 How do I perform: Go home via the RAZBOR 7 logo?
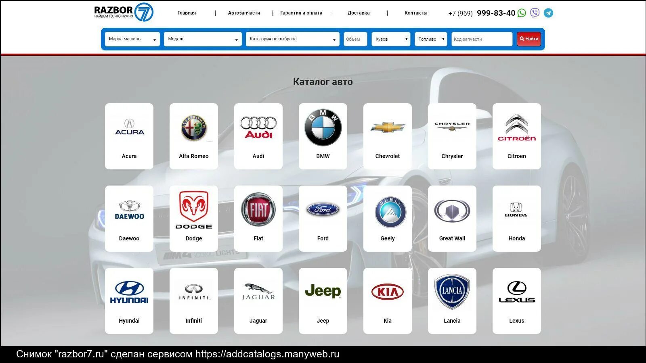124,12
